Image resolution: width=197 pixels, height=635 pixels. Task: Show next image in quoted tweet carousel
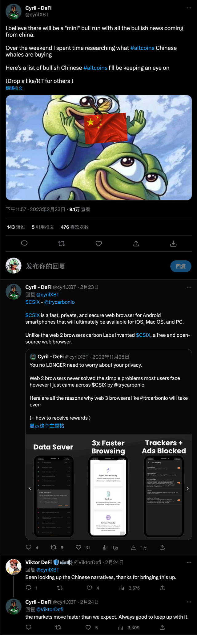187,488
